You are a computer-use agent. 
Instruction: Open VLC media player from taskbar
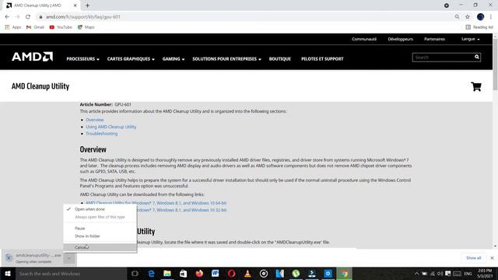pyautogui.click(x=247, y=274)
